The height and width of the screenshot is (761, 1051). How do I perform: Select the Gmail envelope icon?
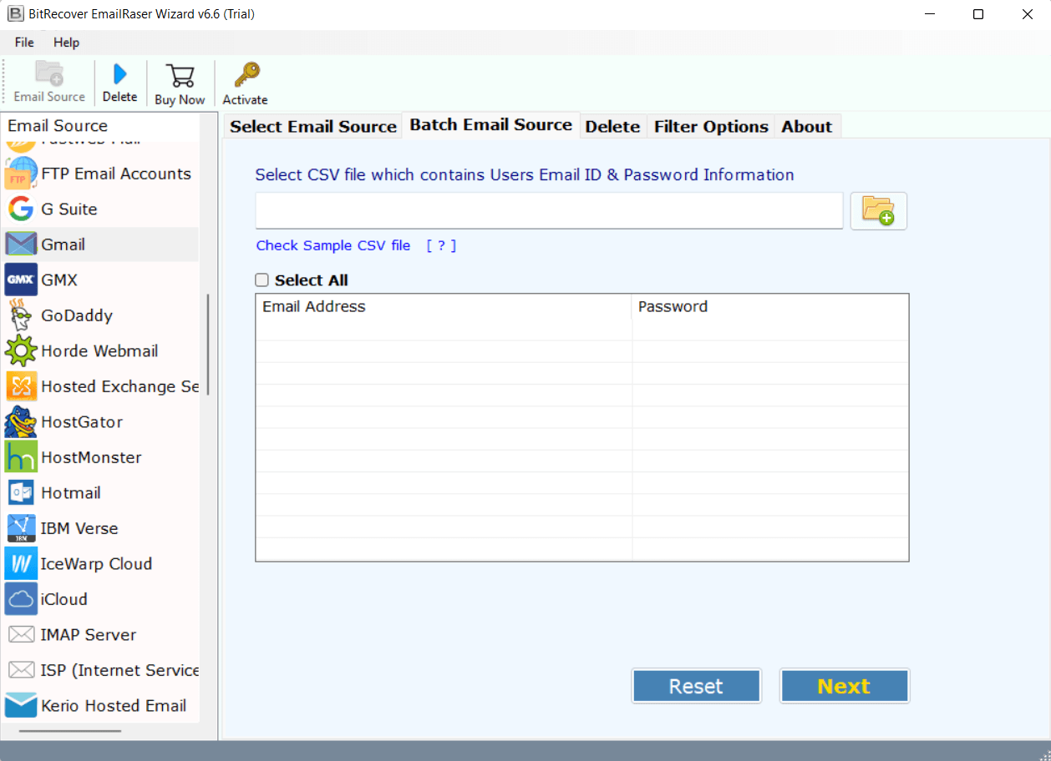(x=21, y=244)
